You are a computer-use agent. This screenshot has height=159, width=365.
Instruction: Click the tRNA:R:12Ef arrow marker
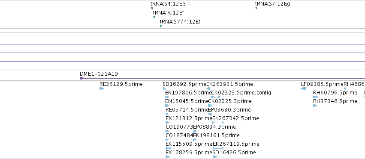pos(154,17)
